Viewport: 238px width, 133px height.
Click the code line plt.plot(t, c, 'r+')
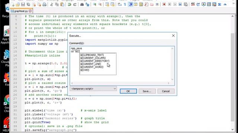tap(43, 103)
